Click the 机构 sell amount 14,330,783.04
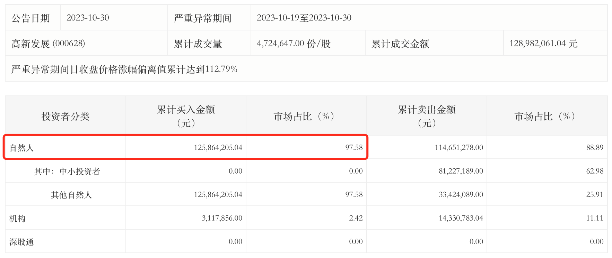This screenshot has height=258, width=612. tap(461, 218)
